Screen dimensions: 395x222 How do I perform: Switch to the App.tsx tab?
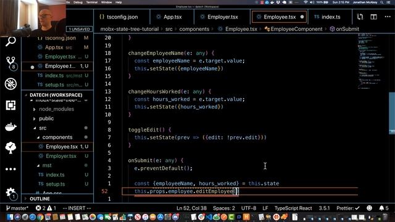pyautogui.click(x=172, y=17)
